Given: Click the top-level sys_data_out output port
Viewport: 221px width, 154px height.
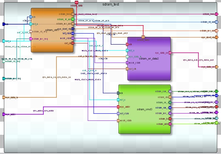Looking at the screenshot, I should (217, 67).
